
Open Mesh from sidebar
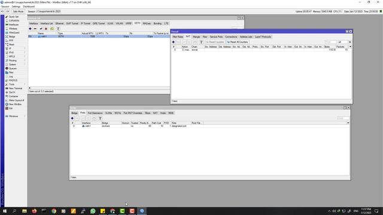tap(11, 44)
